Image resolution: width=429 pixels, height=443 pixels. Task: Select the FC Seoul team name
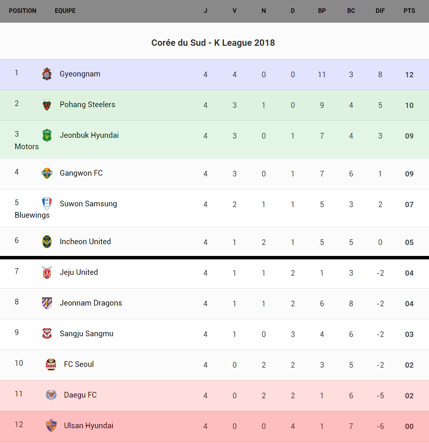click(x=79, y=364)
